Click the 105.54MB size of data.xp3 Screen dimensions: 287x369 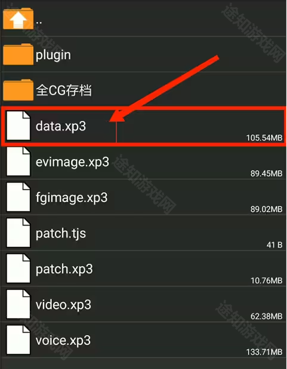(264, 138)
